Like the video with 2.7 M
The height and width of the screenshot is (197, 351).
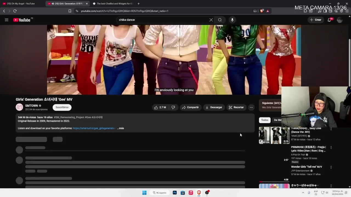pyautogui.click(x=160, y=107)
